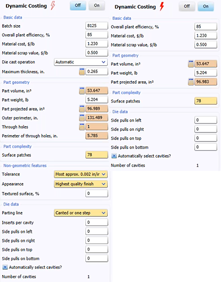Click calculator icon for left Part projected area
The width and height of the screenshot is (221, 282).
tap(82, 108)
